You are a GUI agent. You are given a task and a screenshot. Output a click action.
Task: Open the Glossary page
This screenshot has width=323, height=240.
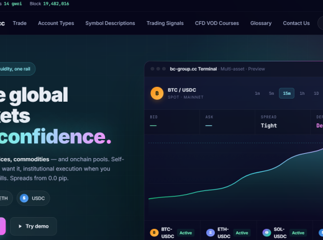click(261, 23)
